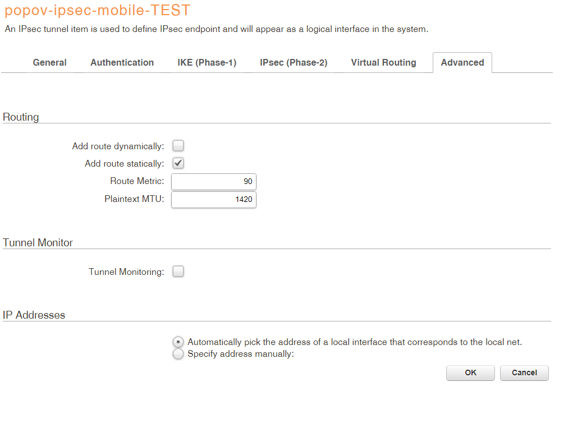Go to the IKE (Phase-1) tab
The image size is (573, 423).
(207, 63)
